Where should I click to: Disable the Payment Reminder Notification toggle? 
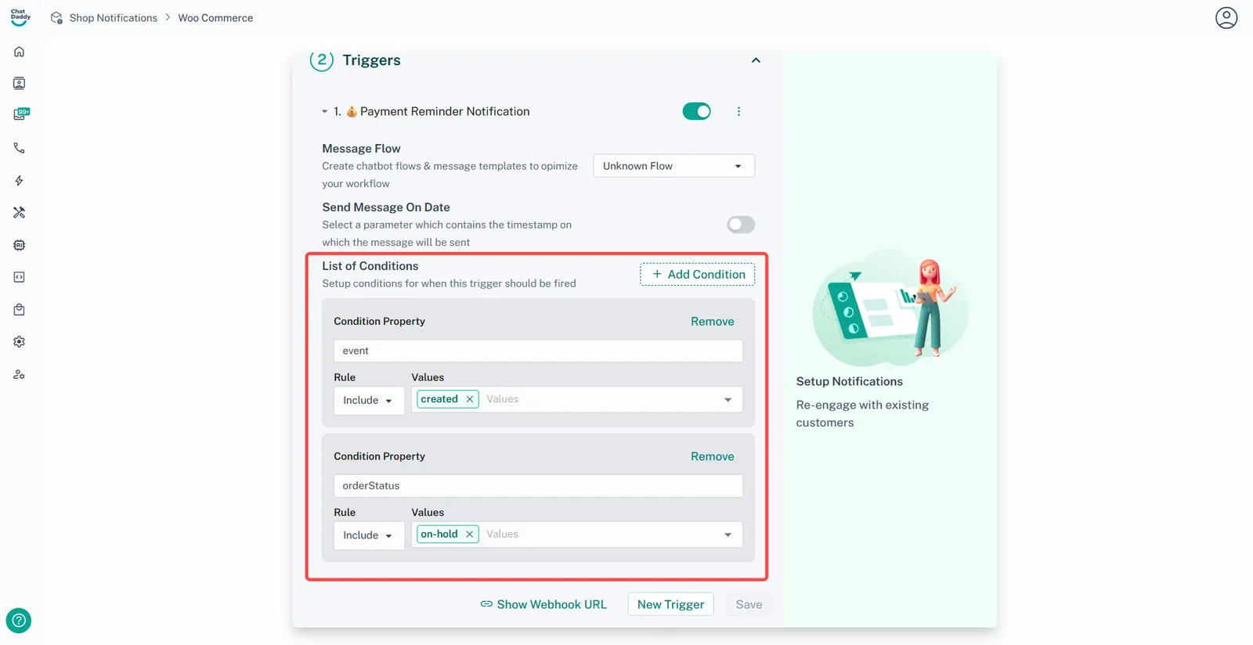(x=696, y=112)
